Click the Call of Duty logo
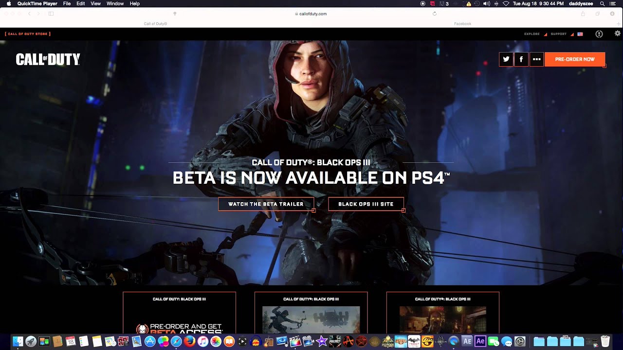This screenshot has width=623, height=350. click(x=48, y=59)
